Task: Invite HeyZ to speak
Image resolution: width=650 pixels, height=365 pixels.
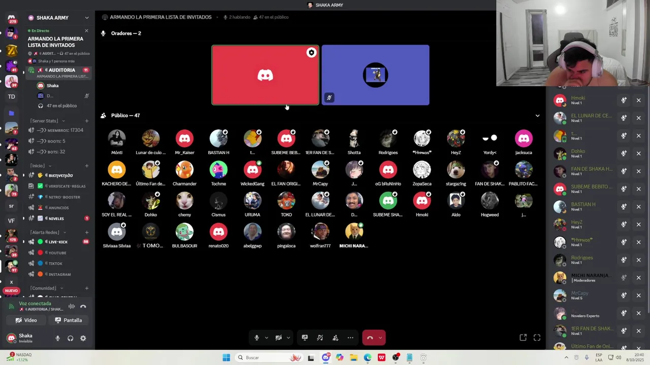Action: 624,225
